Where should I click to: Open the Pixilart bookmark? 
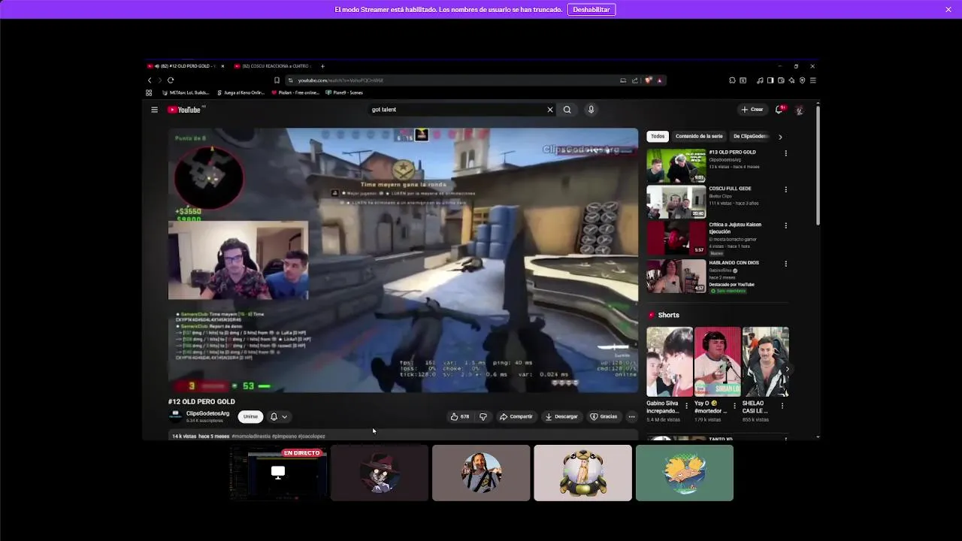click(295, 92)
